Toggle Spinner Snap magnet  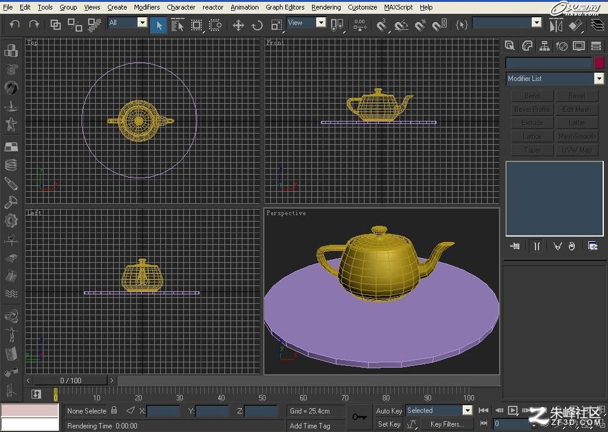click(439, 25)
